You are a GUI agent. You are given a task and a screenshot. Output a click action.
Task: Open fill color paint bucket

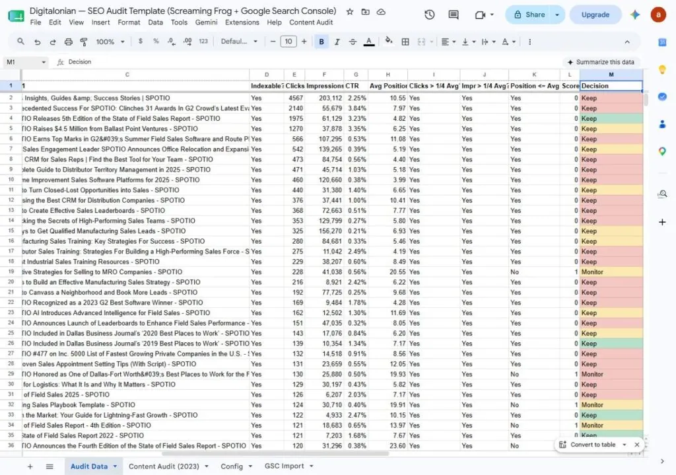389,42
